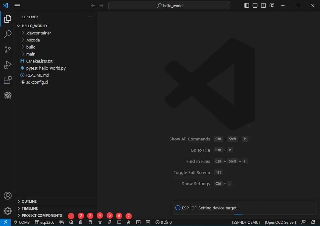Open the Monitor Device screen icon
320x226 pixels.
[119, 222]
